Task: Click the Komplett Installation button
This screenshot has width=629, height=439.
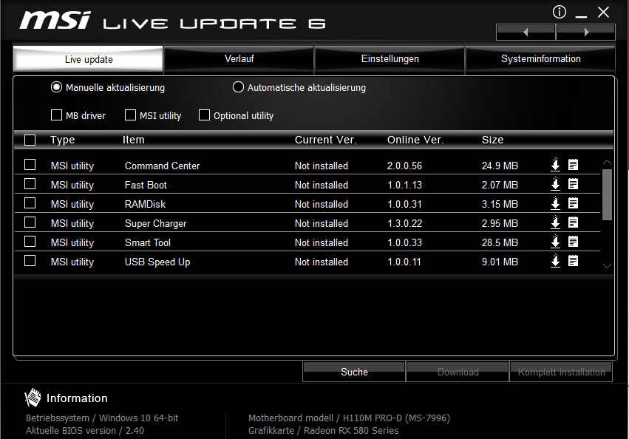Action: [x=561, y=372]
